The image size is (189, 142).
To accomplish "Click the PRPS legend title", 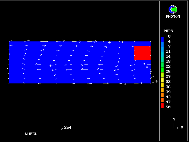I will [x=168, y=31].
